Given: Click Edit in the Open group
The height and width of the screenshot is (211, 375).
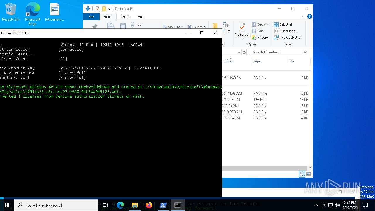Looking at the screenshot, I should 258,31.
